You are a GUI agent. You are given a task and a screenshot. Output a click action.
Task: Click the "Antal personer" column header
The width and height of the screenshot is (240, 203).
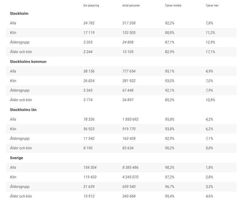point(131,6)
